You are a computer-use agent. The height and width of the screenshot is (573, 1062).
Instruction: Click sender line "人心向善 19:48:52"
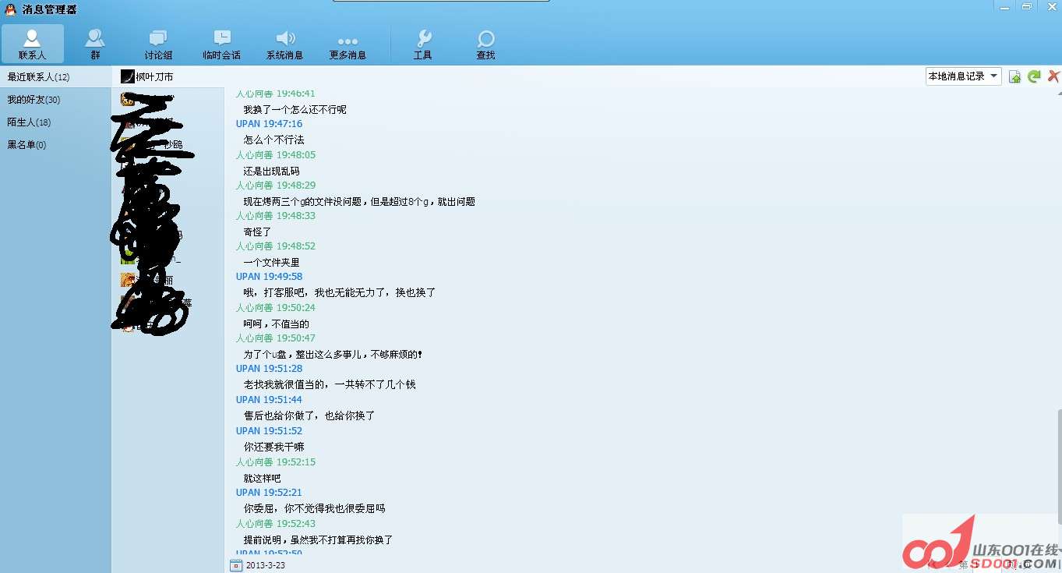(x=276, y=246)
